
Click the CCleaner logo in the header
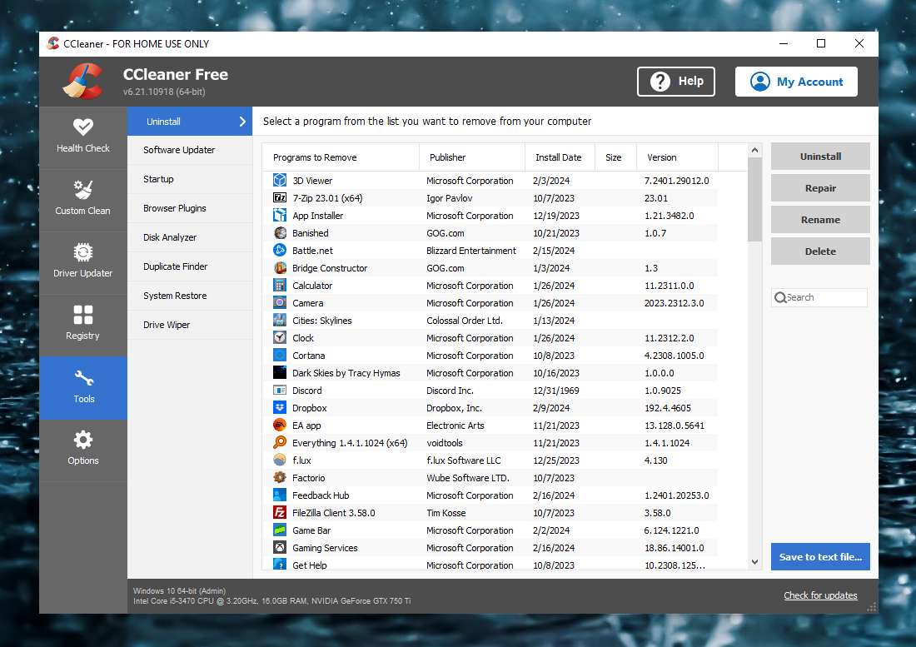point(83,81)
